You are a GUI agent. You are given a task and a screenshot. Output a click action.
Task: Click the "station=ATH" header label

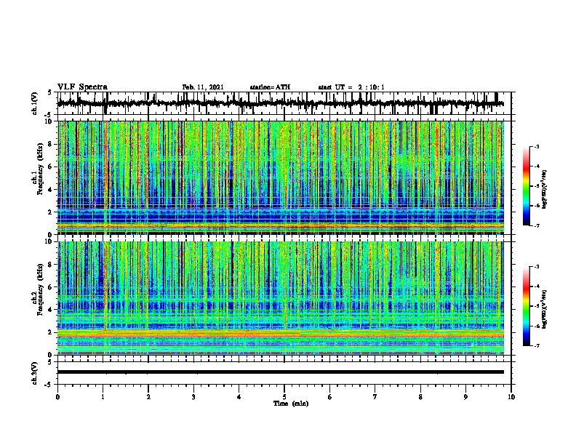tap(270, 87)
